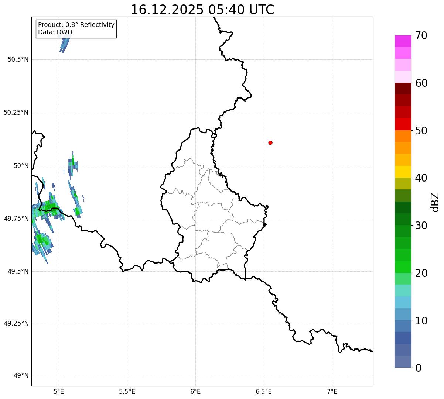Image resolution: width=444 pixels, height=399 pixels.
Task: Click the colorbar tick label 30
Action: (421, 226)
